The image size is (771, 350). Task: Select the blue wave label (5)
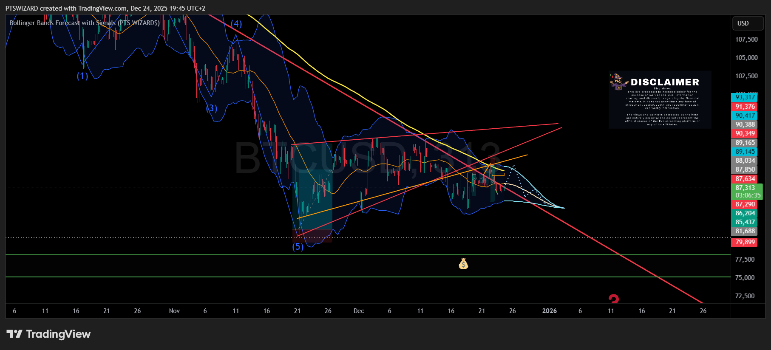point(298,247)
